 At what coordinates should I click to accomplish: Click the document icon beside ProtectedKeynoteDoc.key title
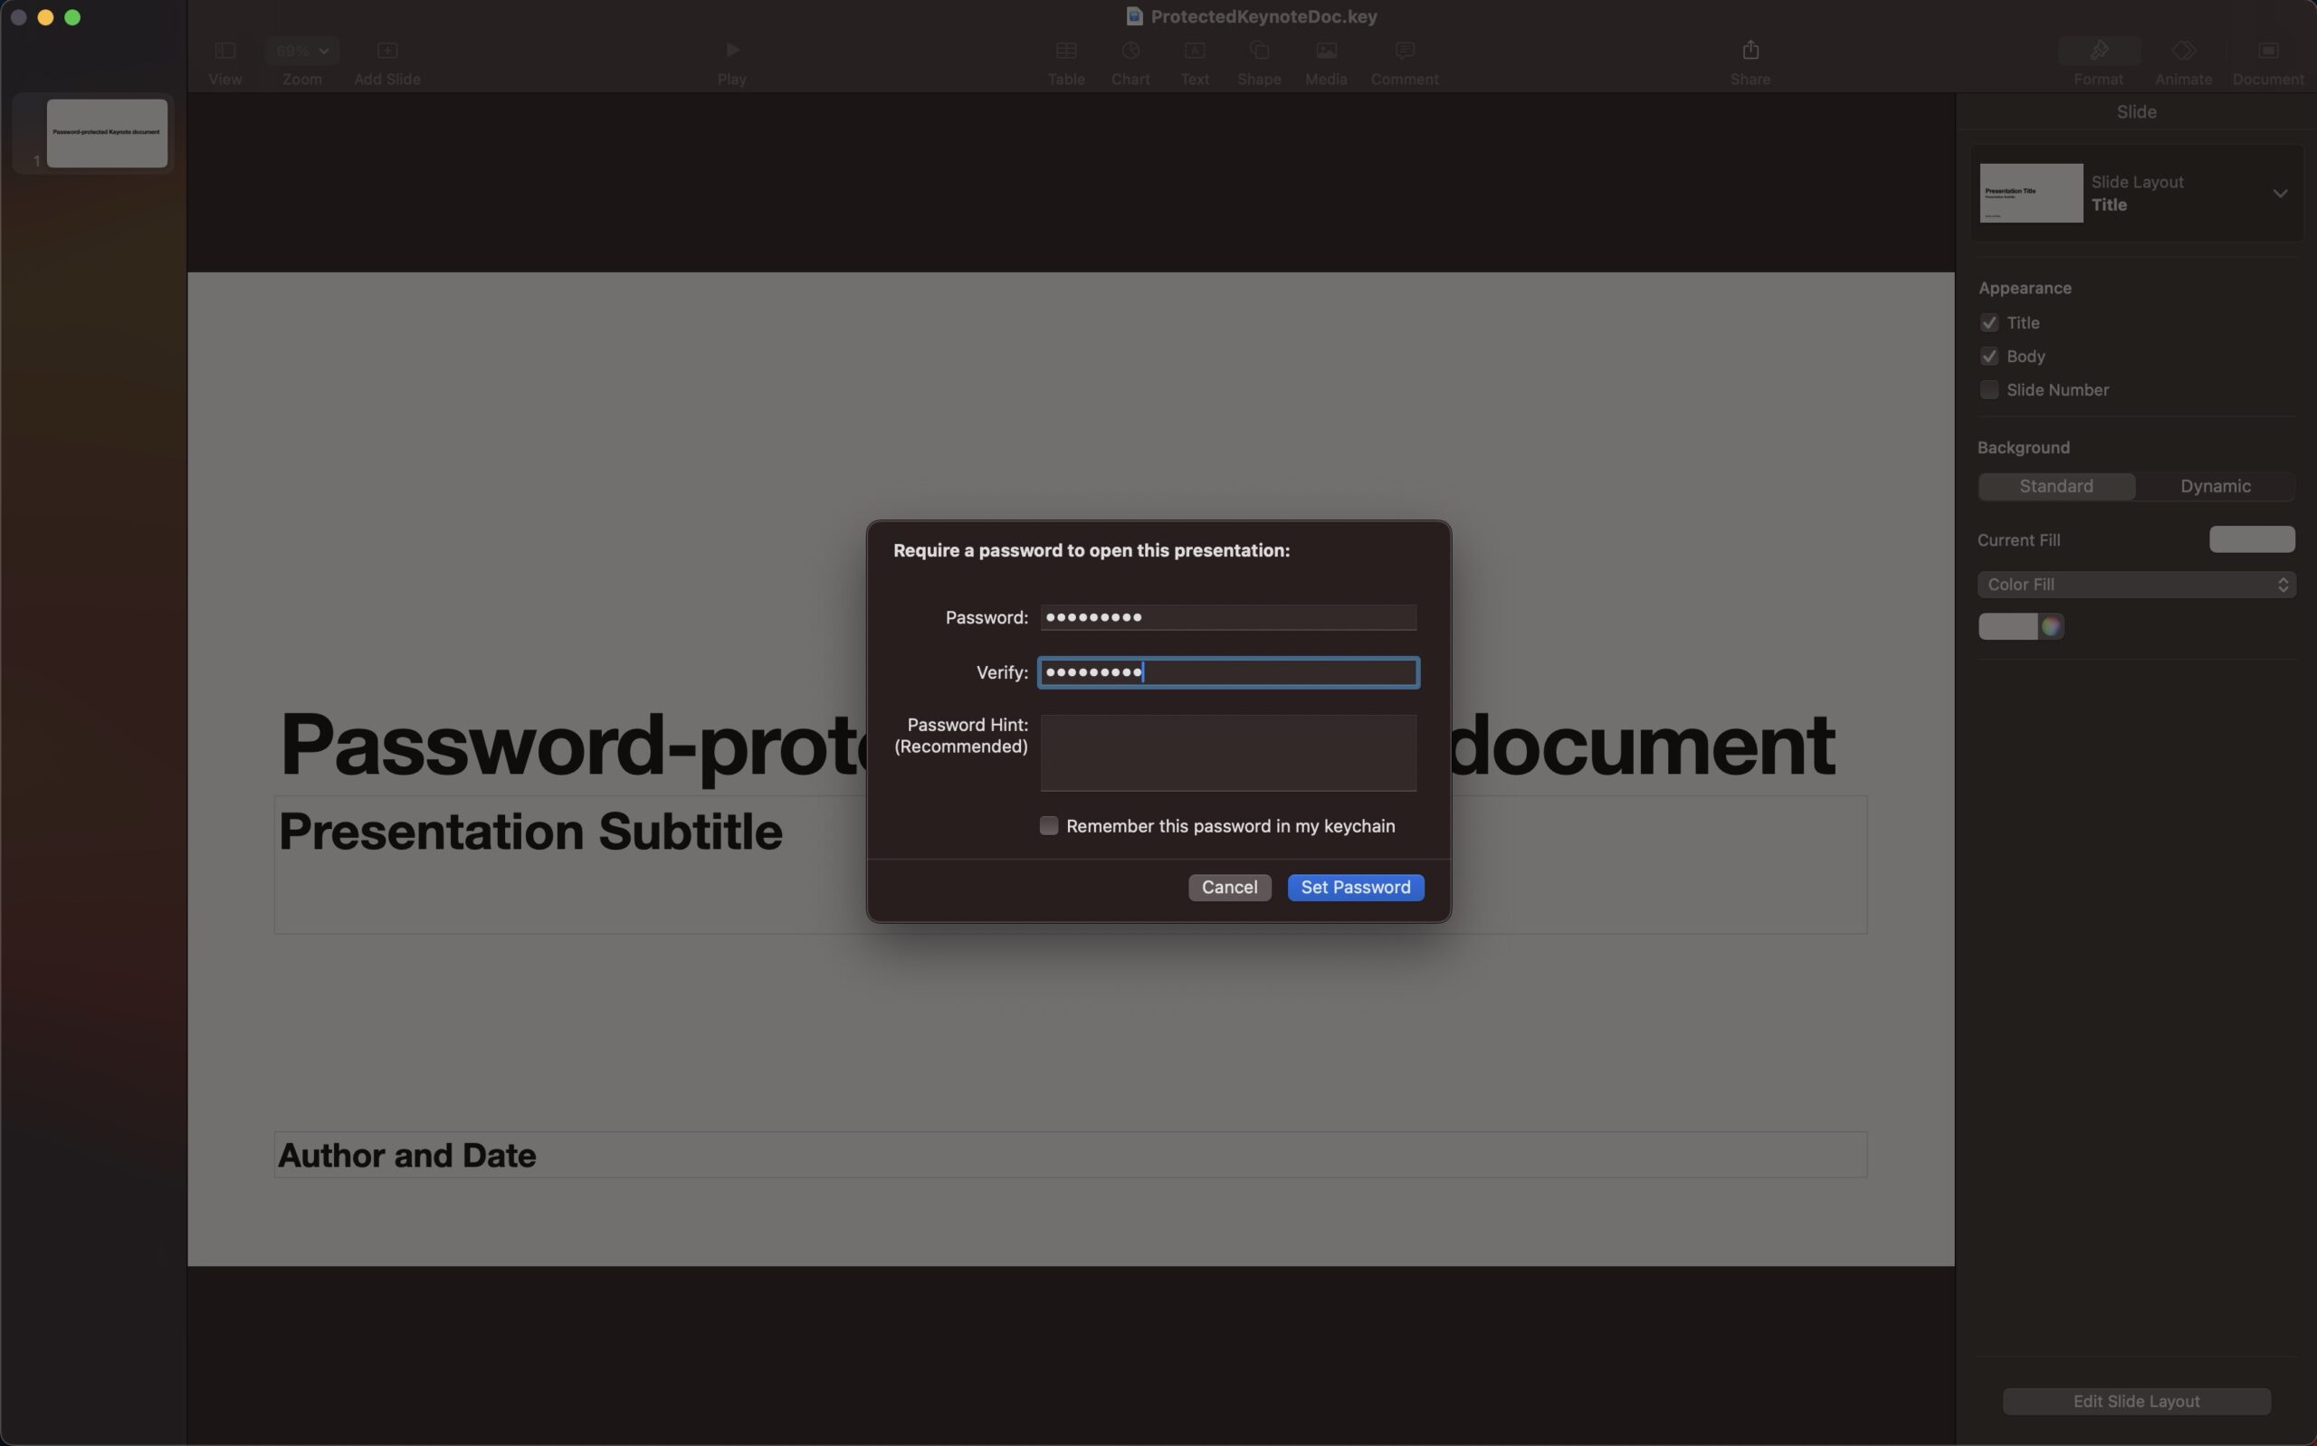coord(1134,16)
